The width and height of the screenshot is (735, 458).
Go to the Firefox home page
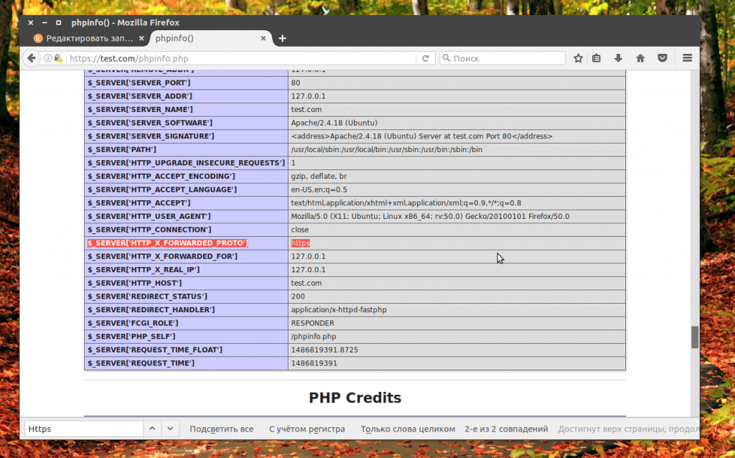click(640, 58)
